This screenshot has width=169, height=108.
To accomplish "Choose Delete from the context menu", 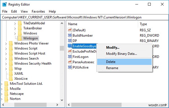I will click(124, 62).
